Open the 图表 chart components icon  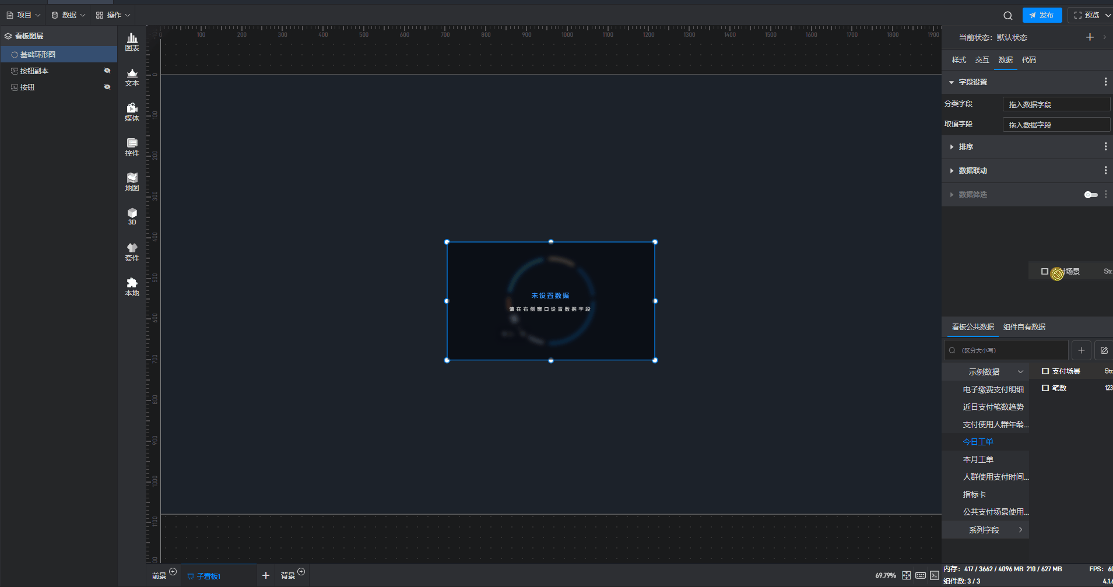click(132, 42)
